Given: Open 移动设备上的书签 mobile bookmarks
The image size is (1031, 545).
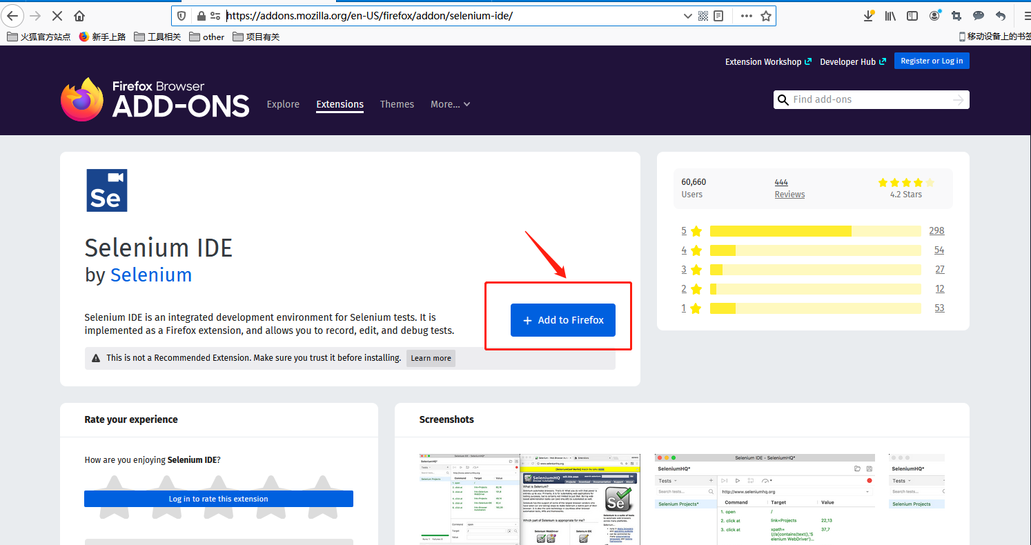Looking at the screenshot, I should tap(994, 37).
